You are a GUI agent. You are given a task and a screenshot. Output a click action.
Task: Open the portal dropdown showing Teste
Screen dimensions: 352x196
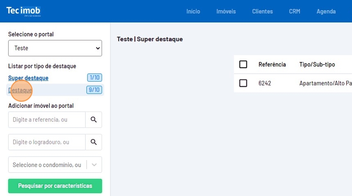tap(55, 48)
